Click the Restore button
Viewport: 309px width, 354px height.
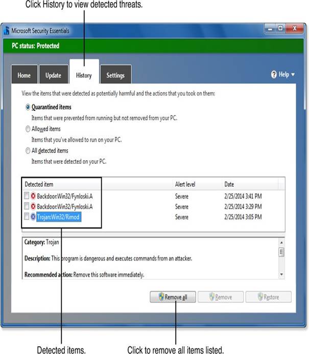269,297
